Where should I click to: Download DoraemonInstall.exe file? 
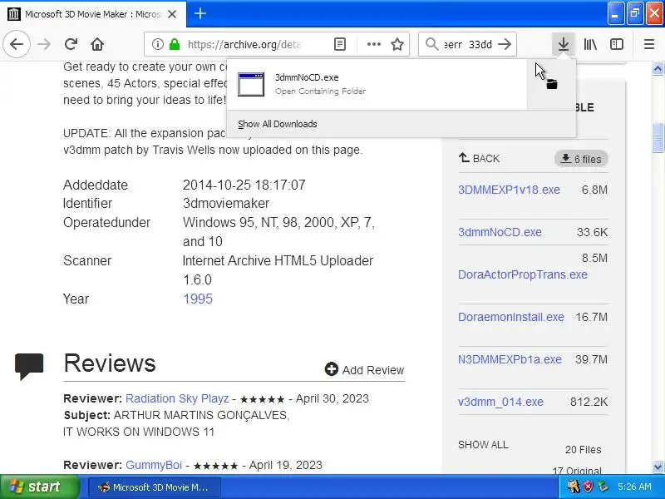click(510, 317)
